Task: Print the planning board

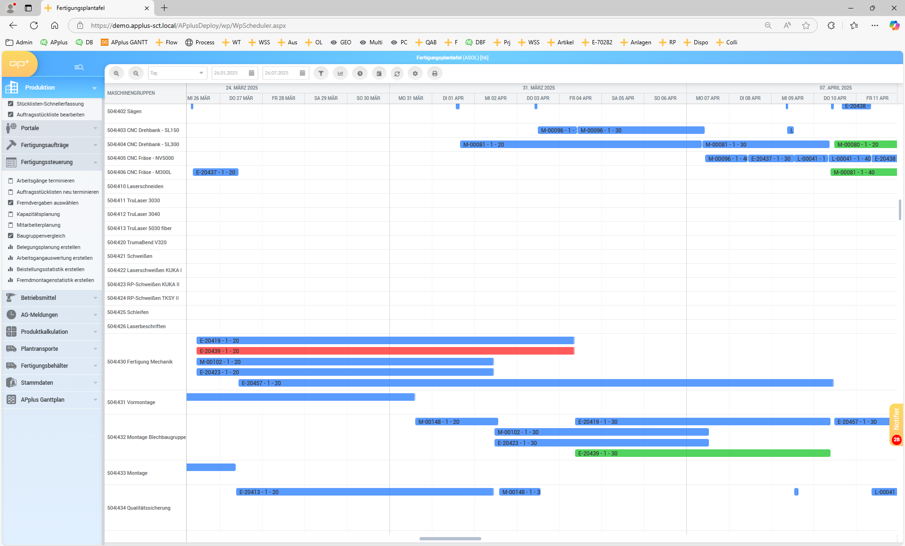Action: tap(435, 74)
